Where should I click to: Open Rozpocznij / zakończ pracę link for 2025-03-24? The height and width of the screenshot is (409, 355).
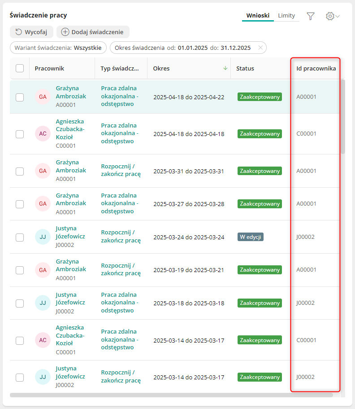click(121, 236)
